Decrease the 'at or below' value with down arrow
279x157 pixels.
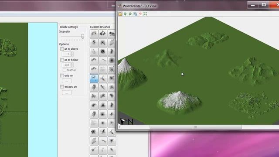click(71, 66)
